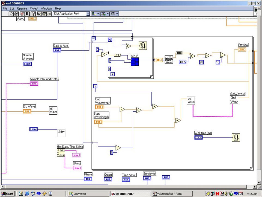Viewport: 262px width, 197px height.
Task: Select the metronome wired to Wait time
Action: click(x=236, y=137)
